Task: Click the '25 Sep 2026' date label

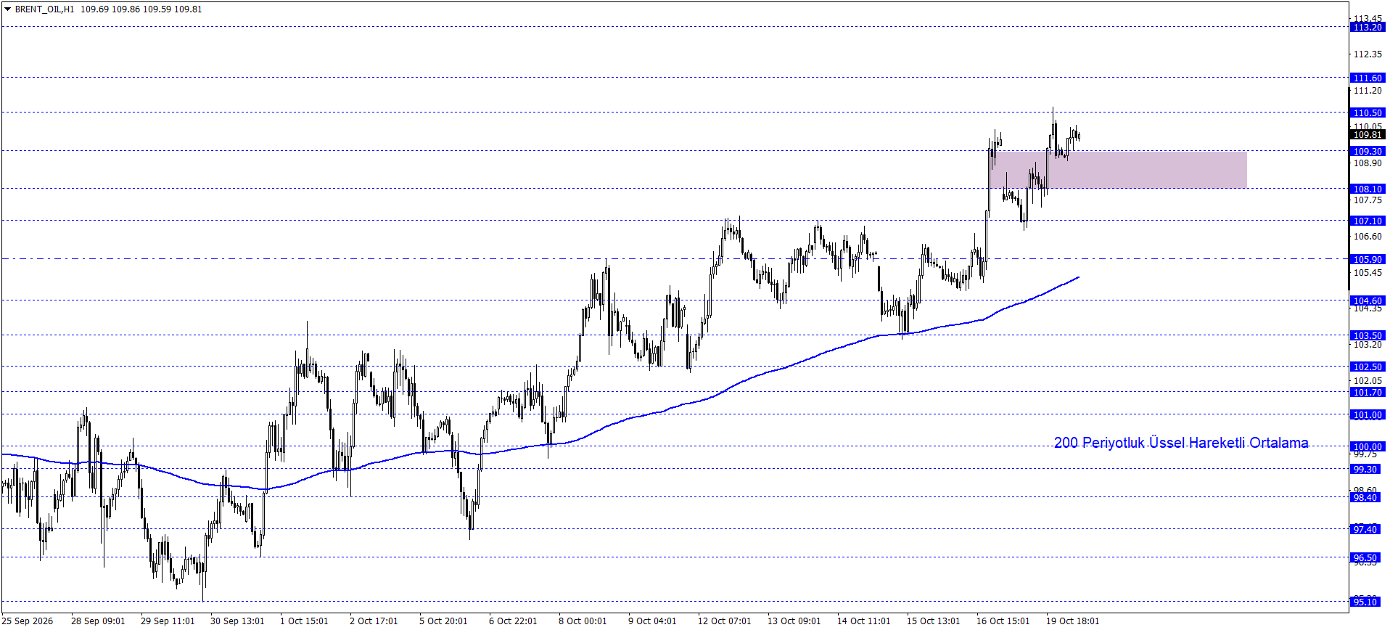Action: pos(28,621)
